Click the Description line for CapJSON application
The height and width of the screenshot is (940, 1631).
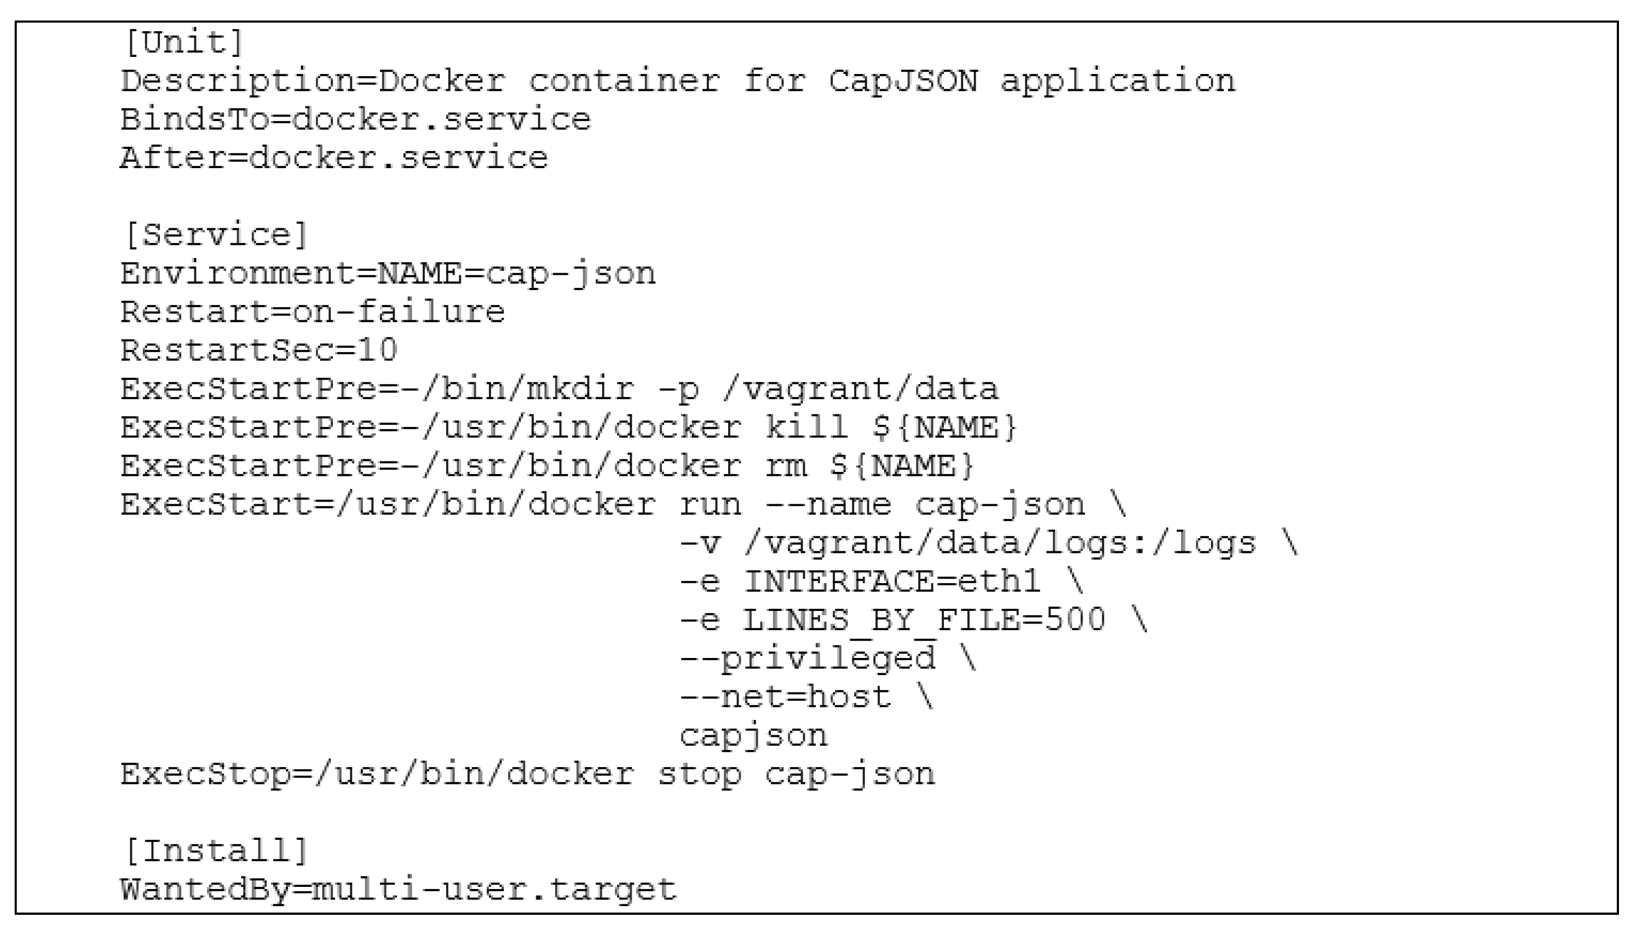click(x=678, y=82)
